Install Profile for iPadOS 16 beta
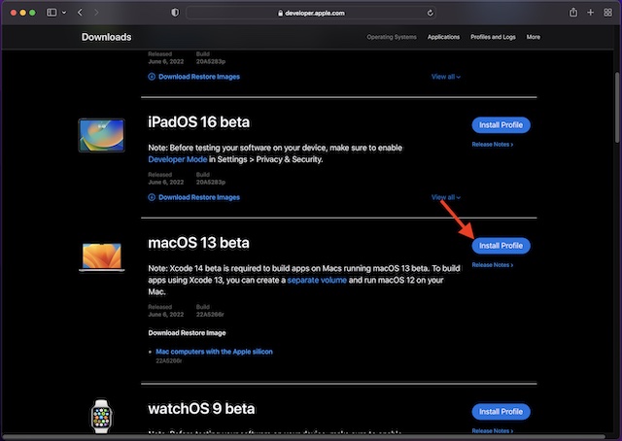This screenshot has height=441, width=622. [501, 125]
